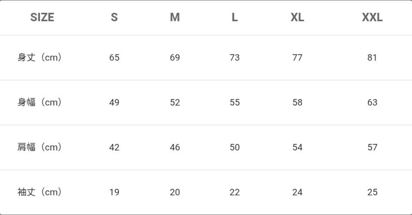Viewport: 412px width, 215px height.
Task: Select the 袖丈（cm） row label
Action: point(40,192)
